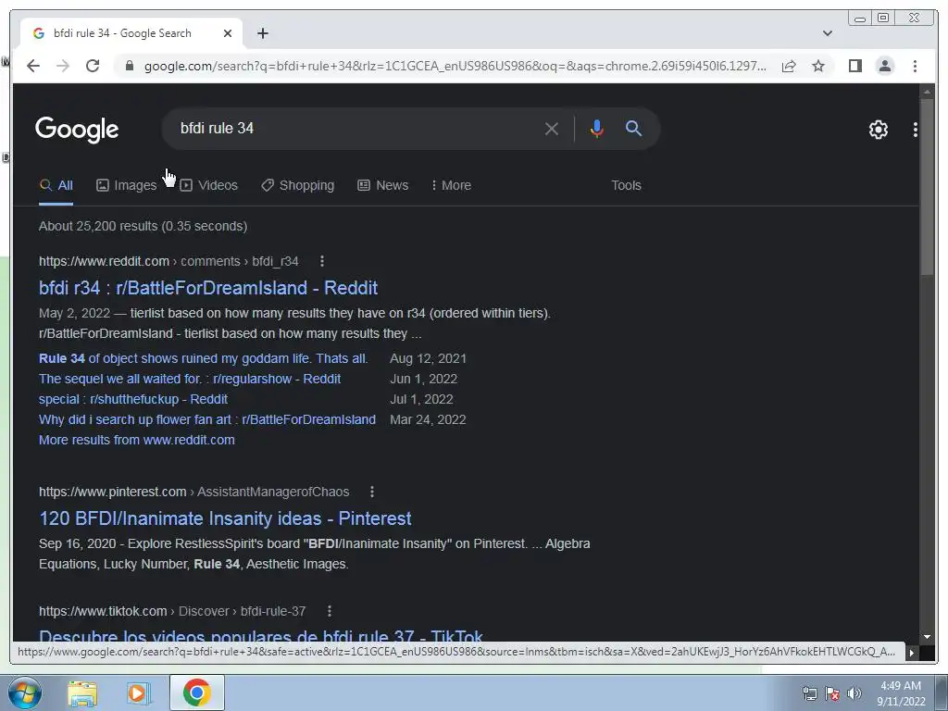Close the bfdi rule 34 tab
Viewport: 948px width, 711px height.
tap(228, 33)
